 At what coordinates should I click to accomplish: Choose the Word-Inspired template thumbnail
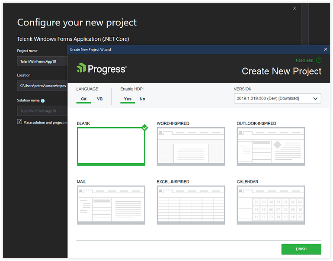191,147
